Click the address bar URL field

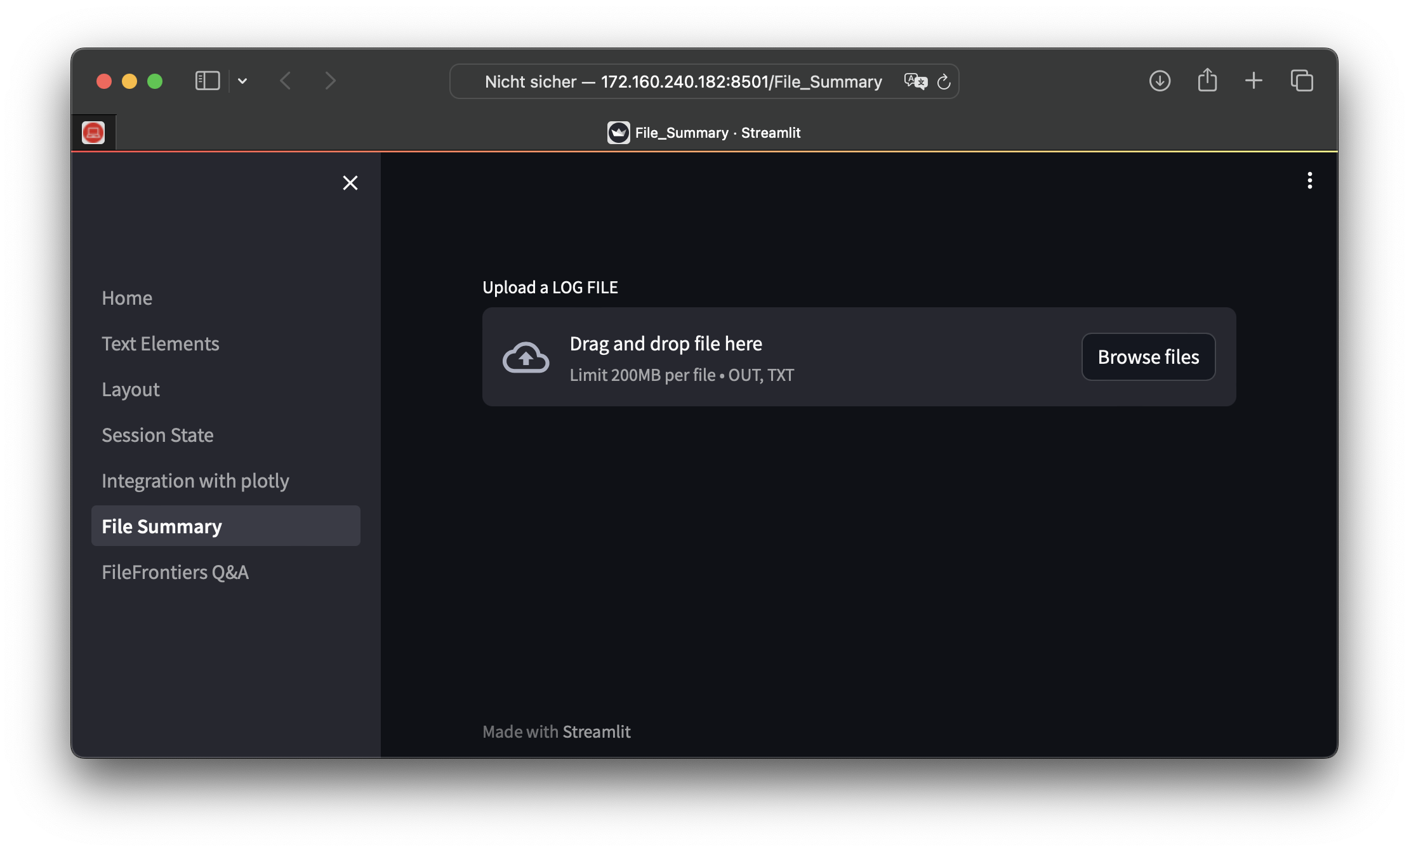(683, 81)
